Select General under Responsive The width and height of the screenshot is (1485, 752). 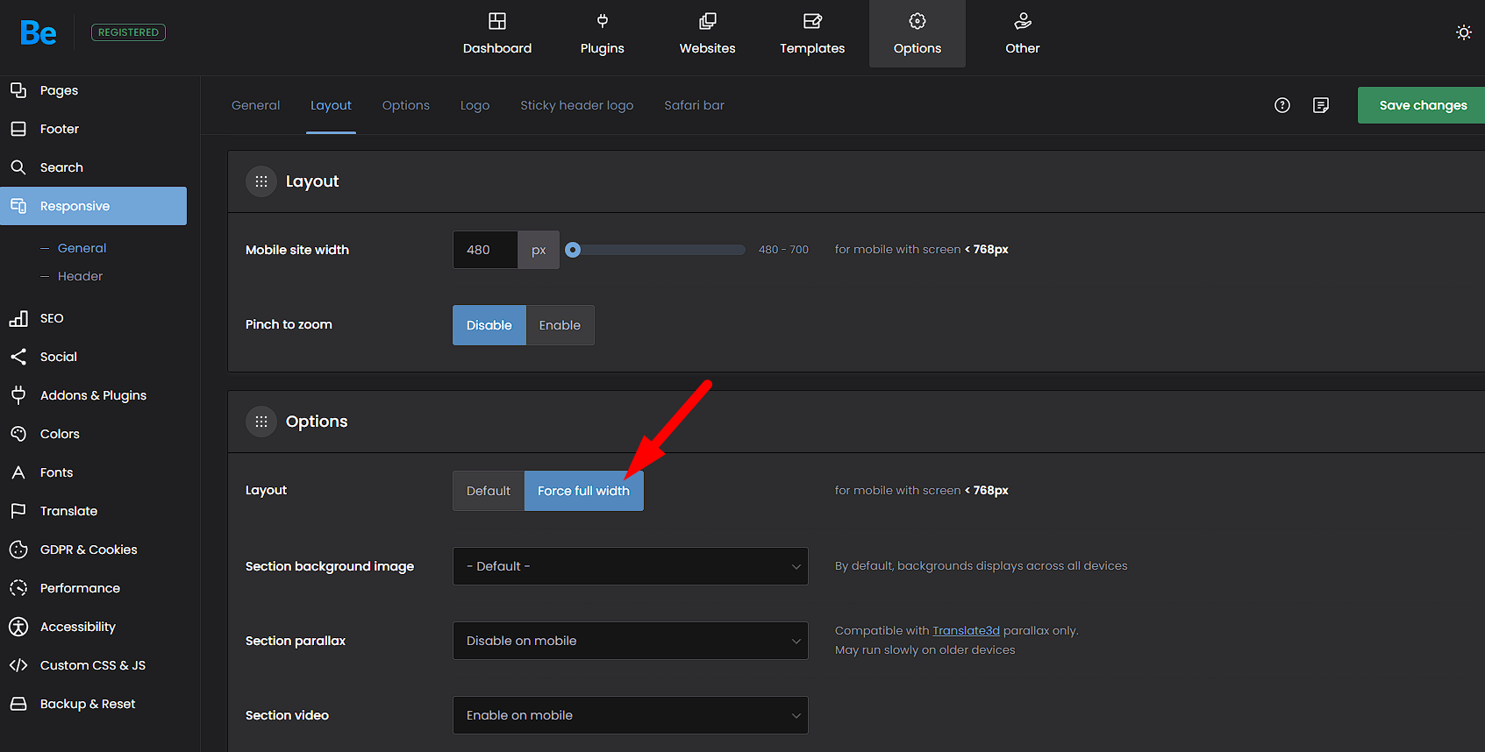[82, 248]
